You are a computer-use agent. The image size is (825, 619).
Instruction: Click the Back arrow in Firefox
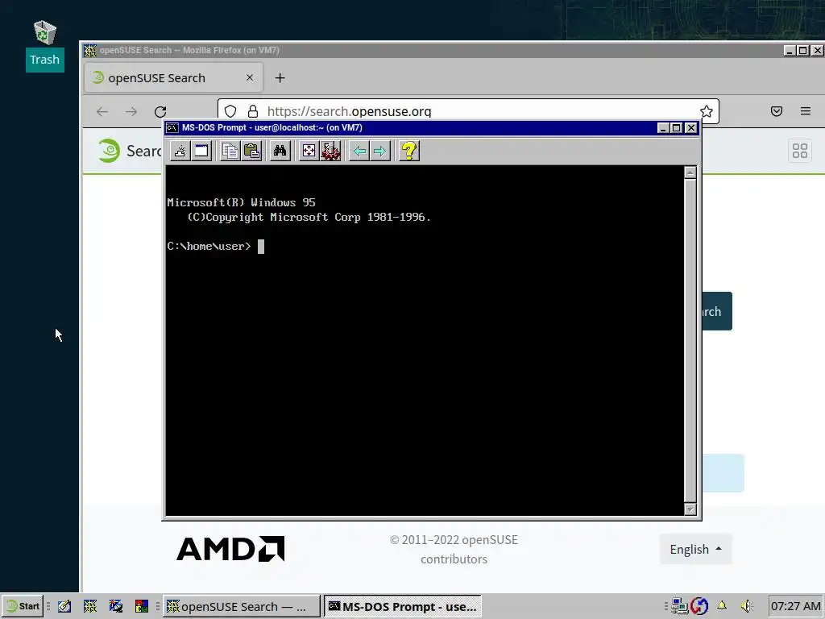point(102,111)
